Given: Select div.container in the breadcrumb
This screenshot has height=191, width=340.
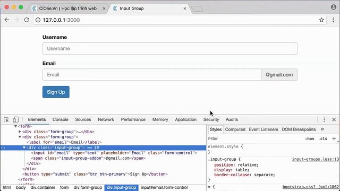Looking at the screenshot, I should [42, 187].
